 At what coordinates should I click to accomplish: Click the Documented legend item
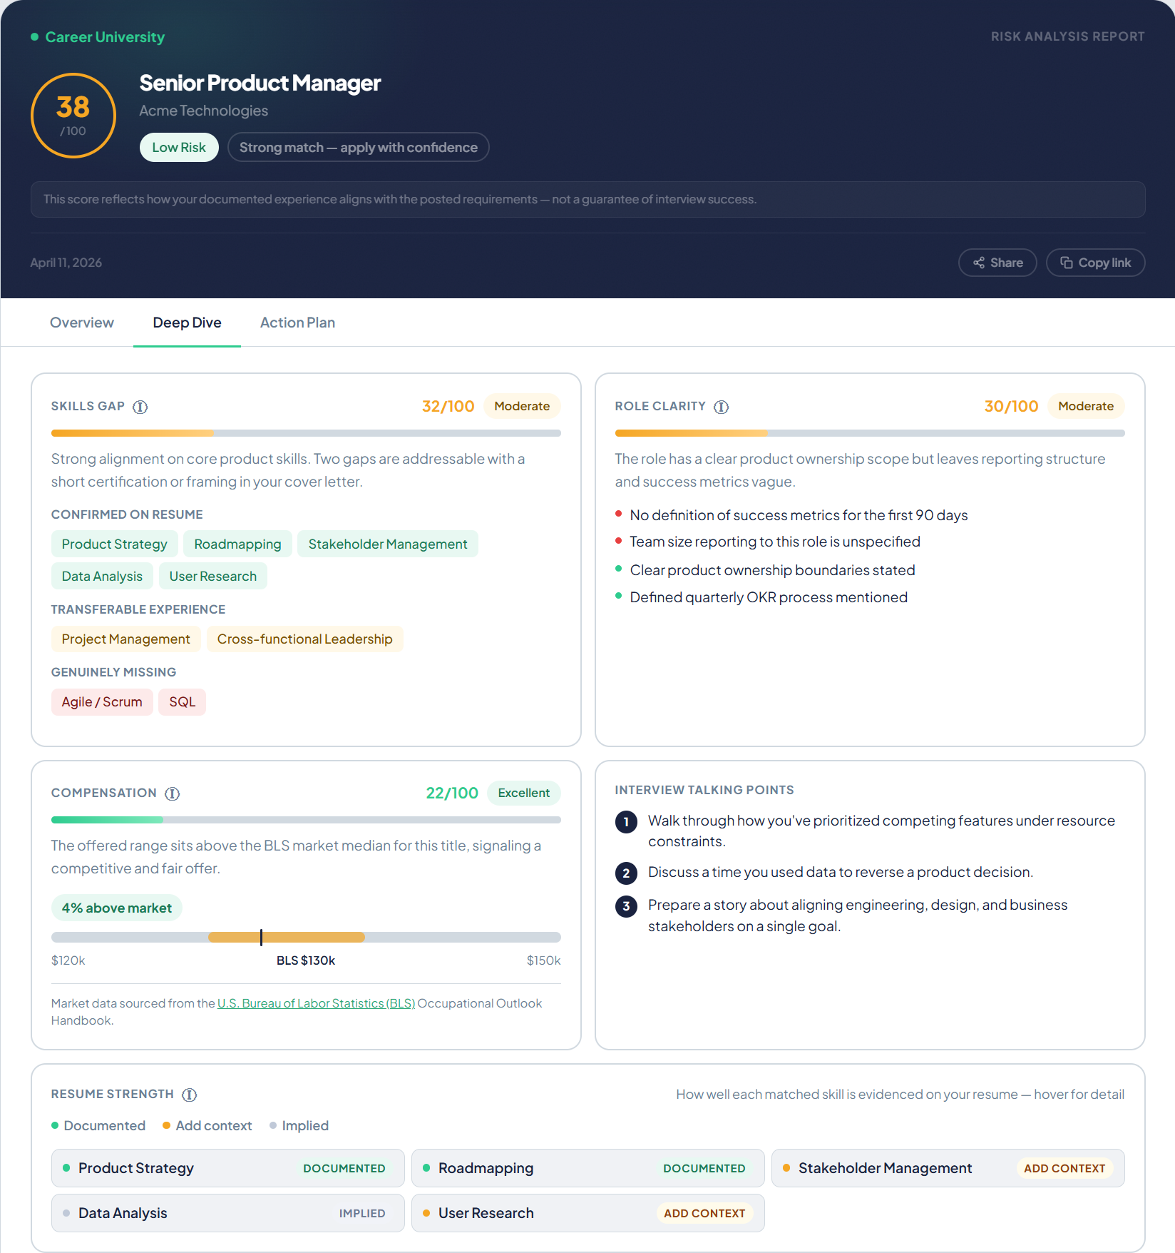pos(98,1126)
